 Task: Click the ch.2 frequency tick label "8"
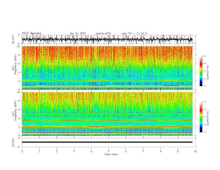point(19,101)
